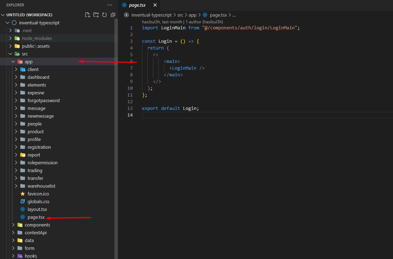Select the transfer folder

coord(57,178)
